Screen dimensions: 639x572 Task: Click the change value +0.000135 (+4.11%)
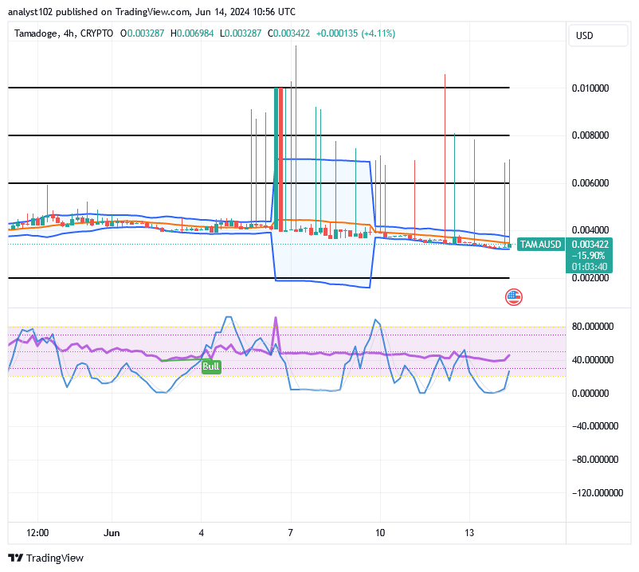tap(356, 33)
